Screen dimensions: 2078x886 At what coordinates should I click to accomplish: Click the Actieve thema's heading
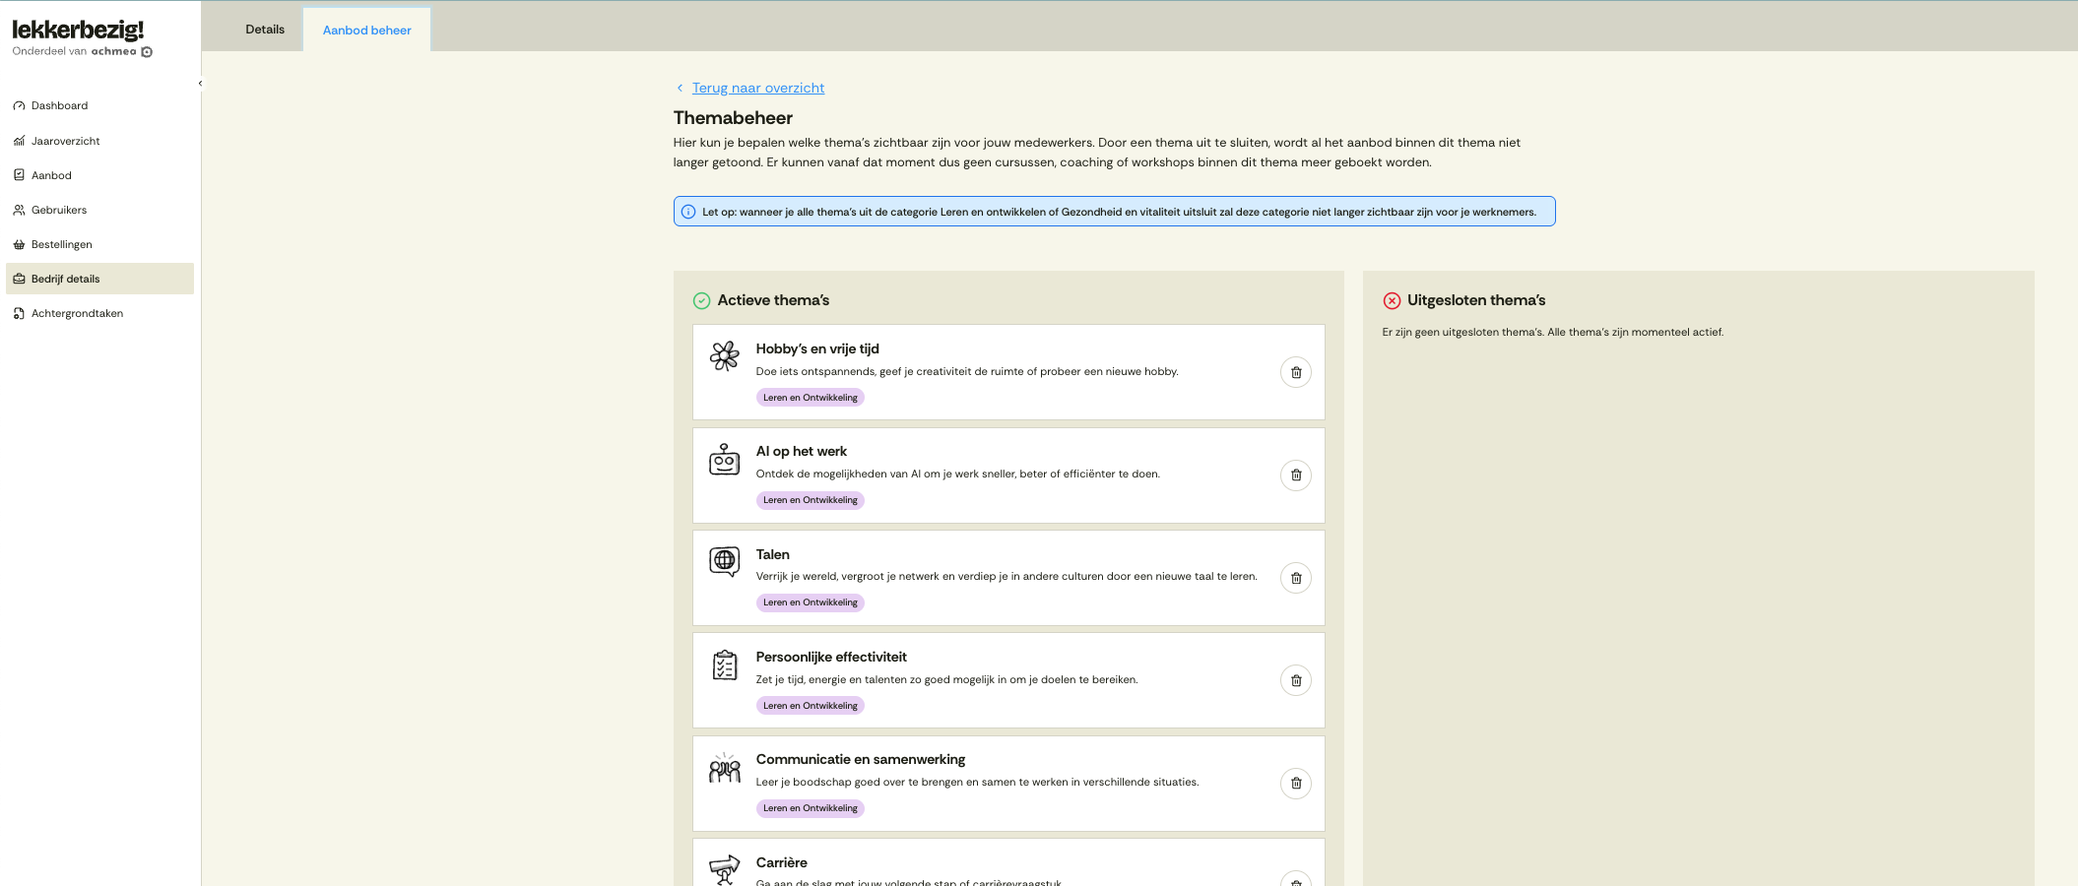point(773,300)
